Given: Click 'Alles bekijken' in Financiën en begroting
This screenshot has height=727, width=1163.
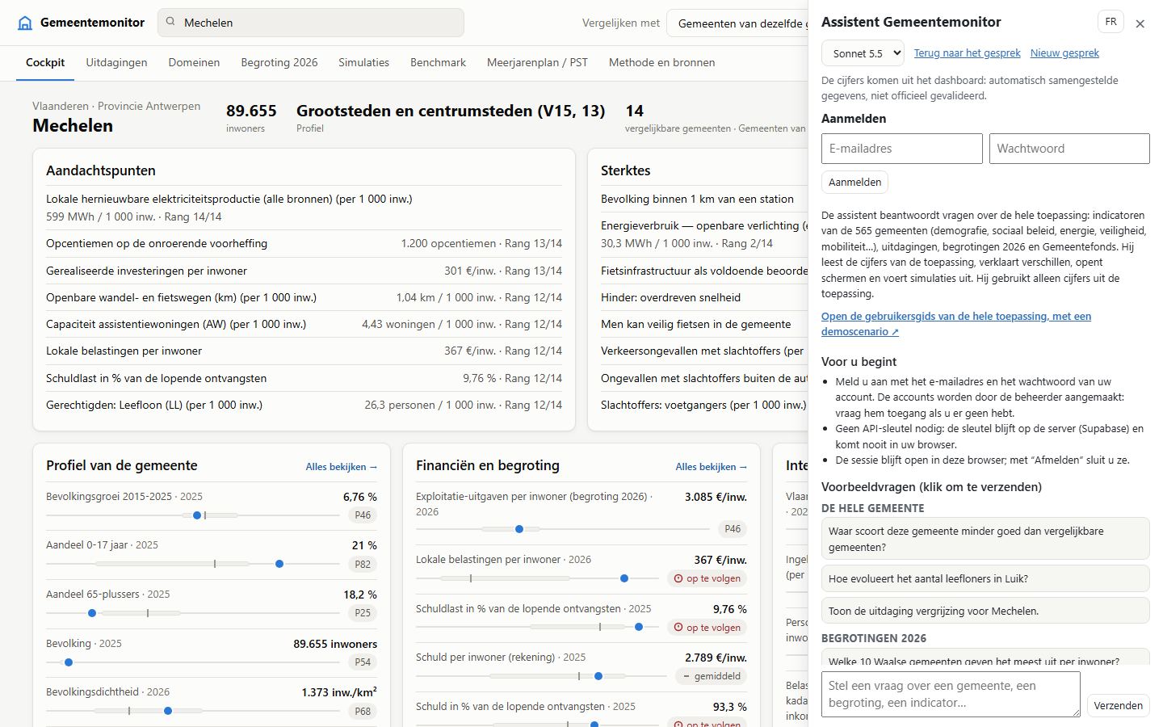Looking at the screenshot, I should (x=711, y=467).
